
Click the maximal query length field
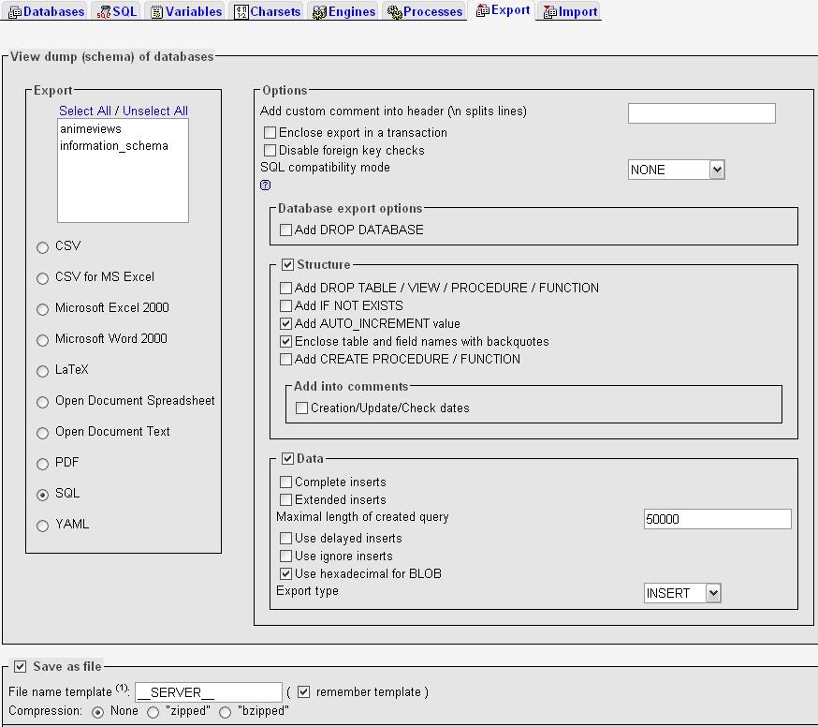717,519
